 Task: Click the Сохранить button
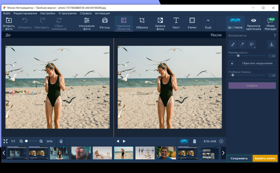pyautogui.click(x=239, y=158)
